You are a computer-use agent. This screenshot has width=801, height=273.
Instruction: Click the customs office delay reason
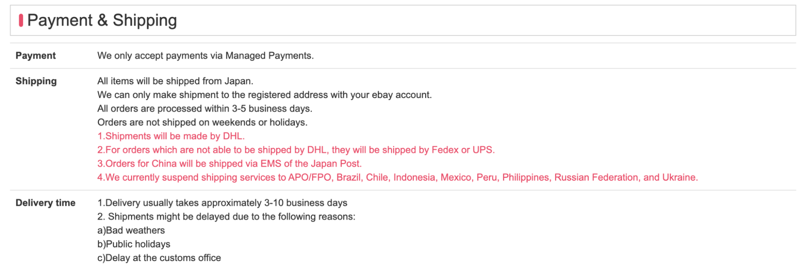pyautogui.click(x=159, y=258)
